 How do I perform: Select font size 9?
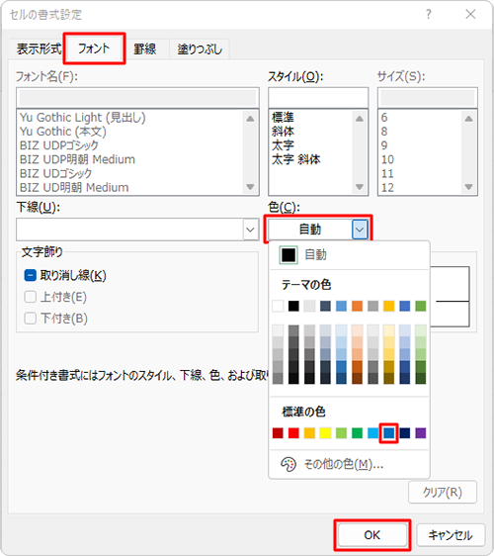[x=384, y=145]
